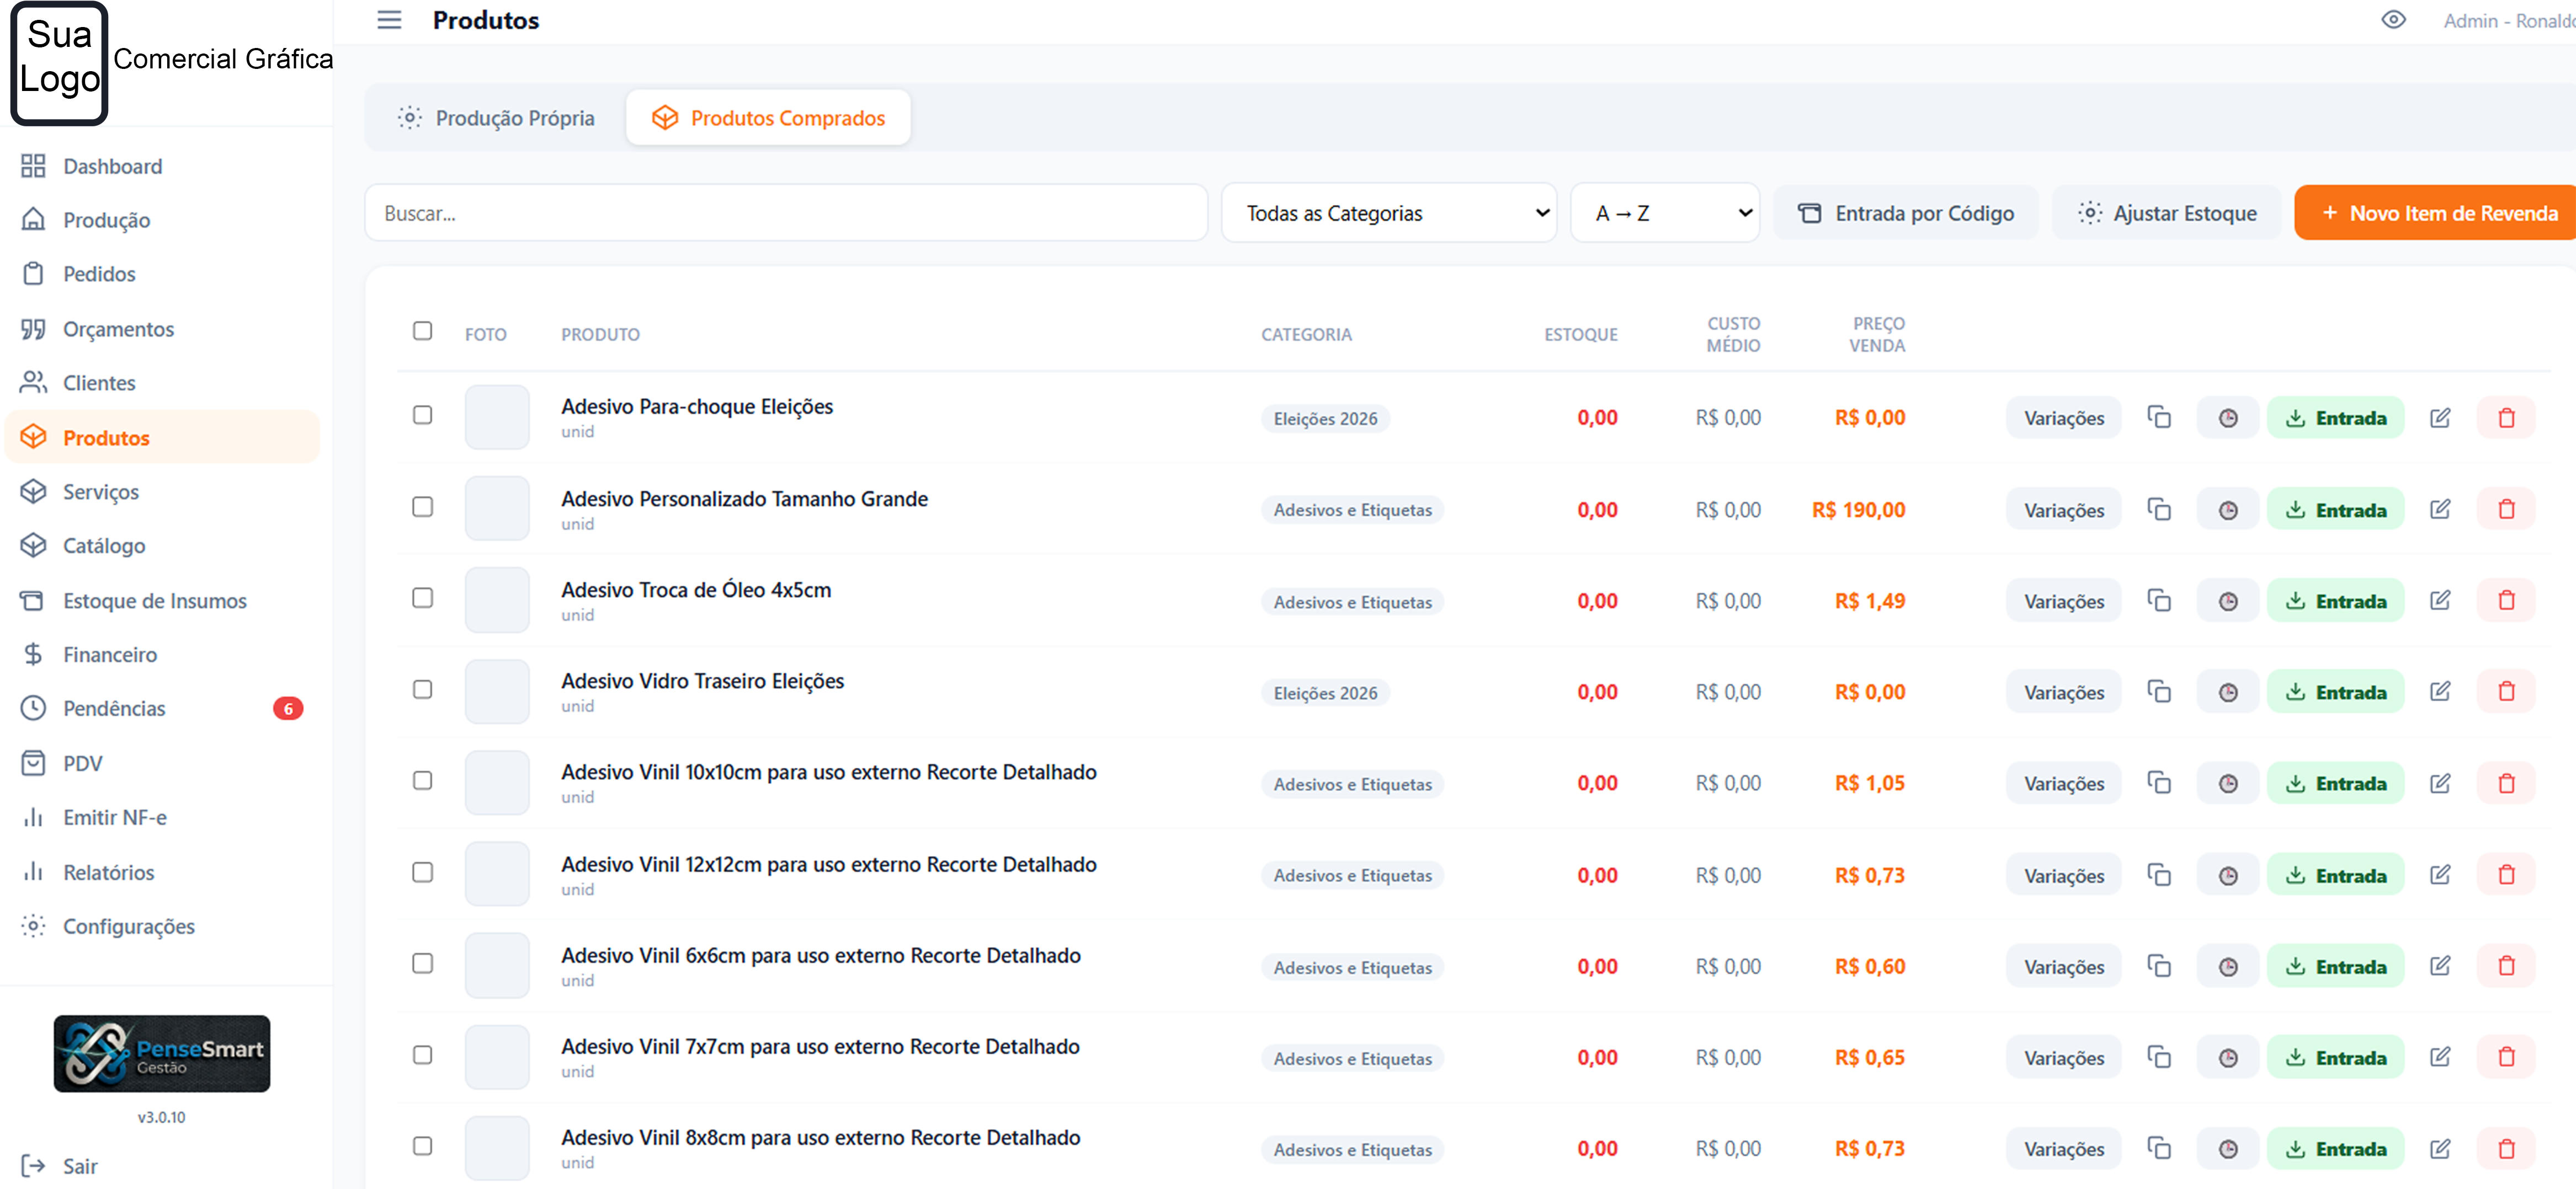Tick the select-all checkbox in table header

pos(423,331)
